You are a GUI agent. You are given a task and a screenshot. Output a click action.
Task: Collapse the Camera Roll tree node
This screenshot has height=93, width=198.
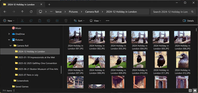[11, 45]
